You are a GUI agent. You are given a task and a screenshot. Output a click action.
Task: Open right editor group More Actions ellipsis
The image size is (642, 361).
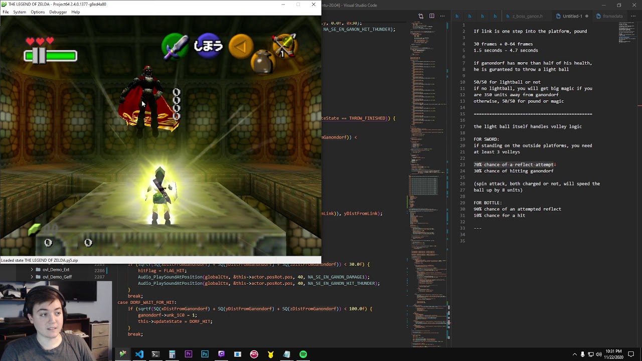pos(633,16)
